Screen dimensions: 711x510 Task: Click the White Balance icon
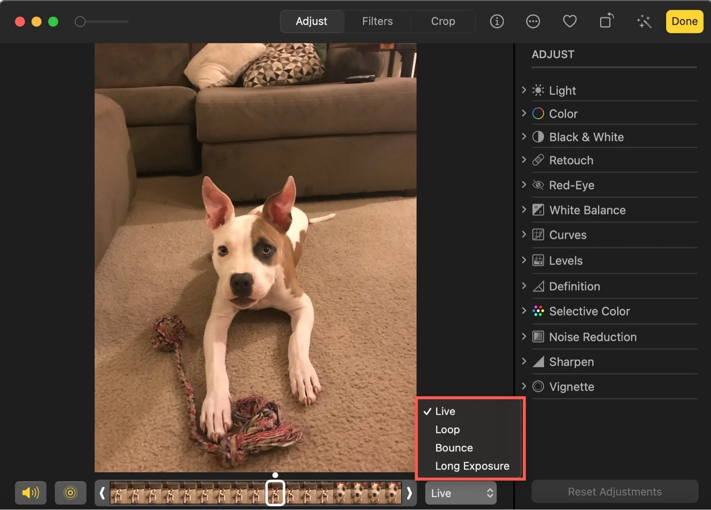pos(538,210)
